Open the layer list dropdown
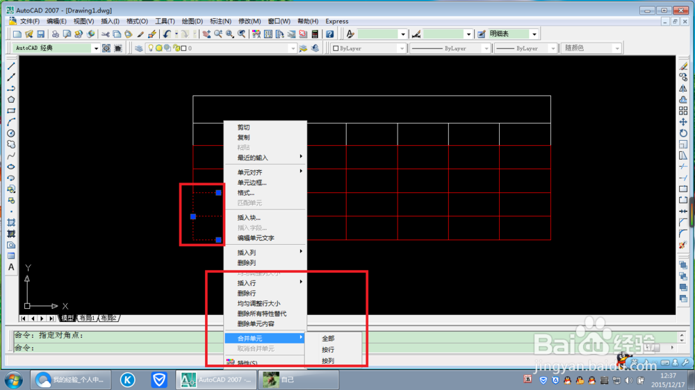Screen dimensions: 695x390 (293, 49)
